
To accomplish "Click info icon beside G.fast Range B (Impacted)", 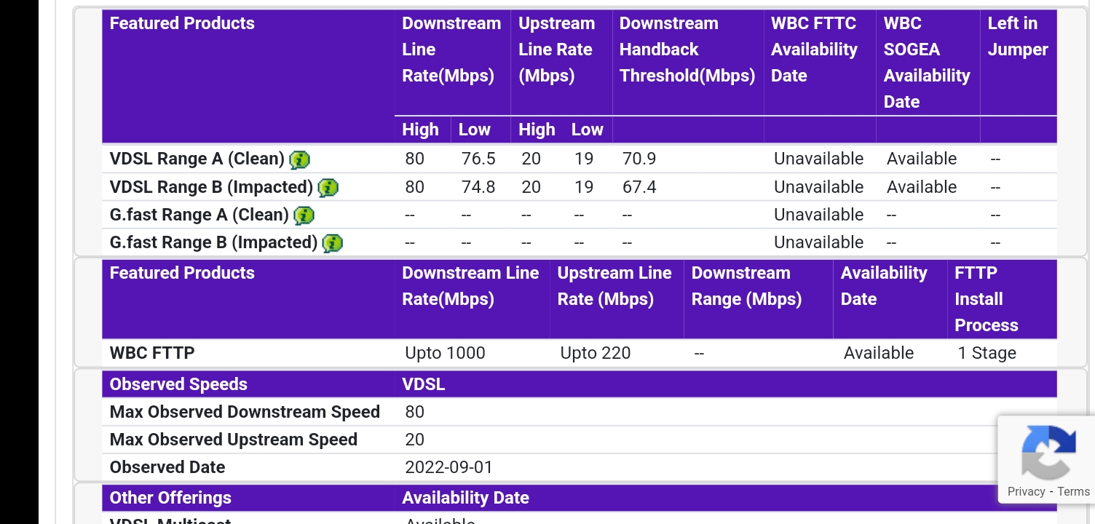I will coord(332,243).
